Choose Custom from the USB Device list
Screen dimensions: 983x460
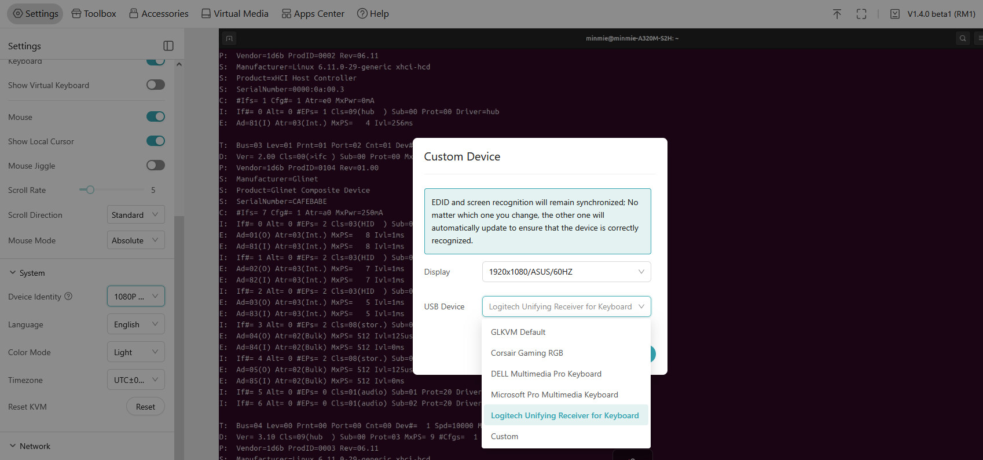click(504, 436)
